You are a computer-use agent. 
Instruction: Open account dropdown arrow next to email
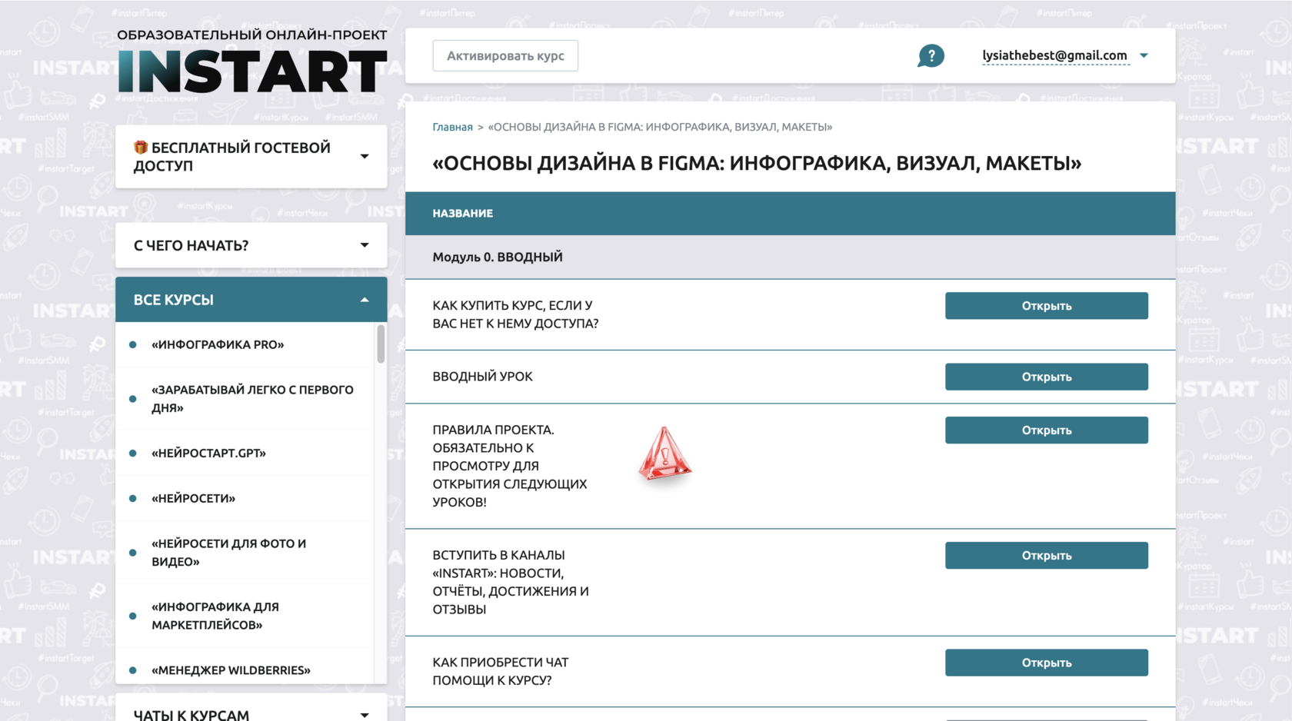click(1144, 55)
